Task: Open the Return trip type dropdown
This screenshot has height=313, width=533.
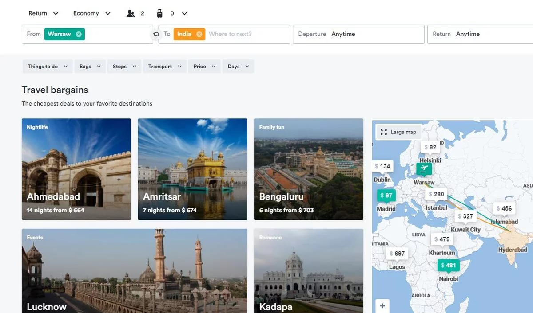Action: click(x=43, y=13)
